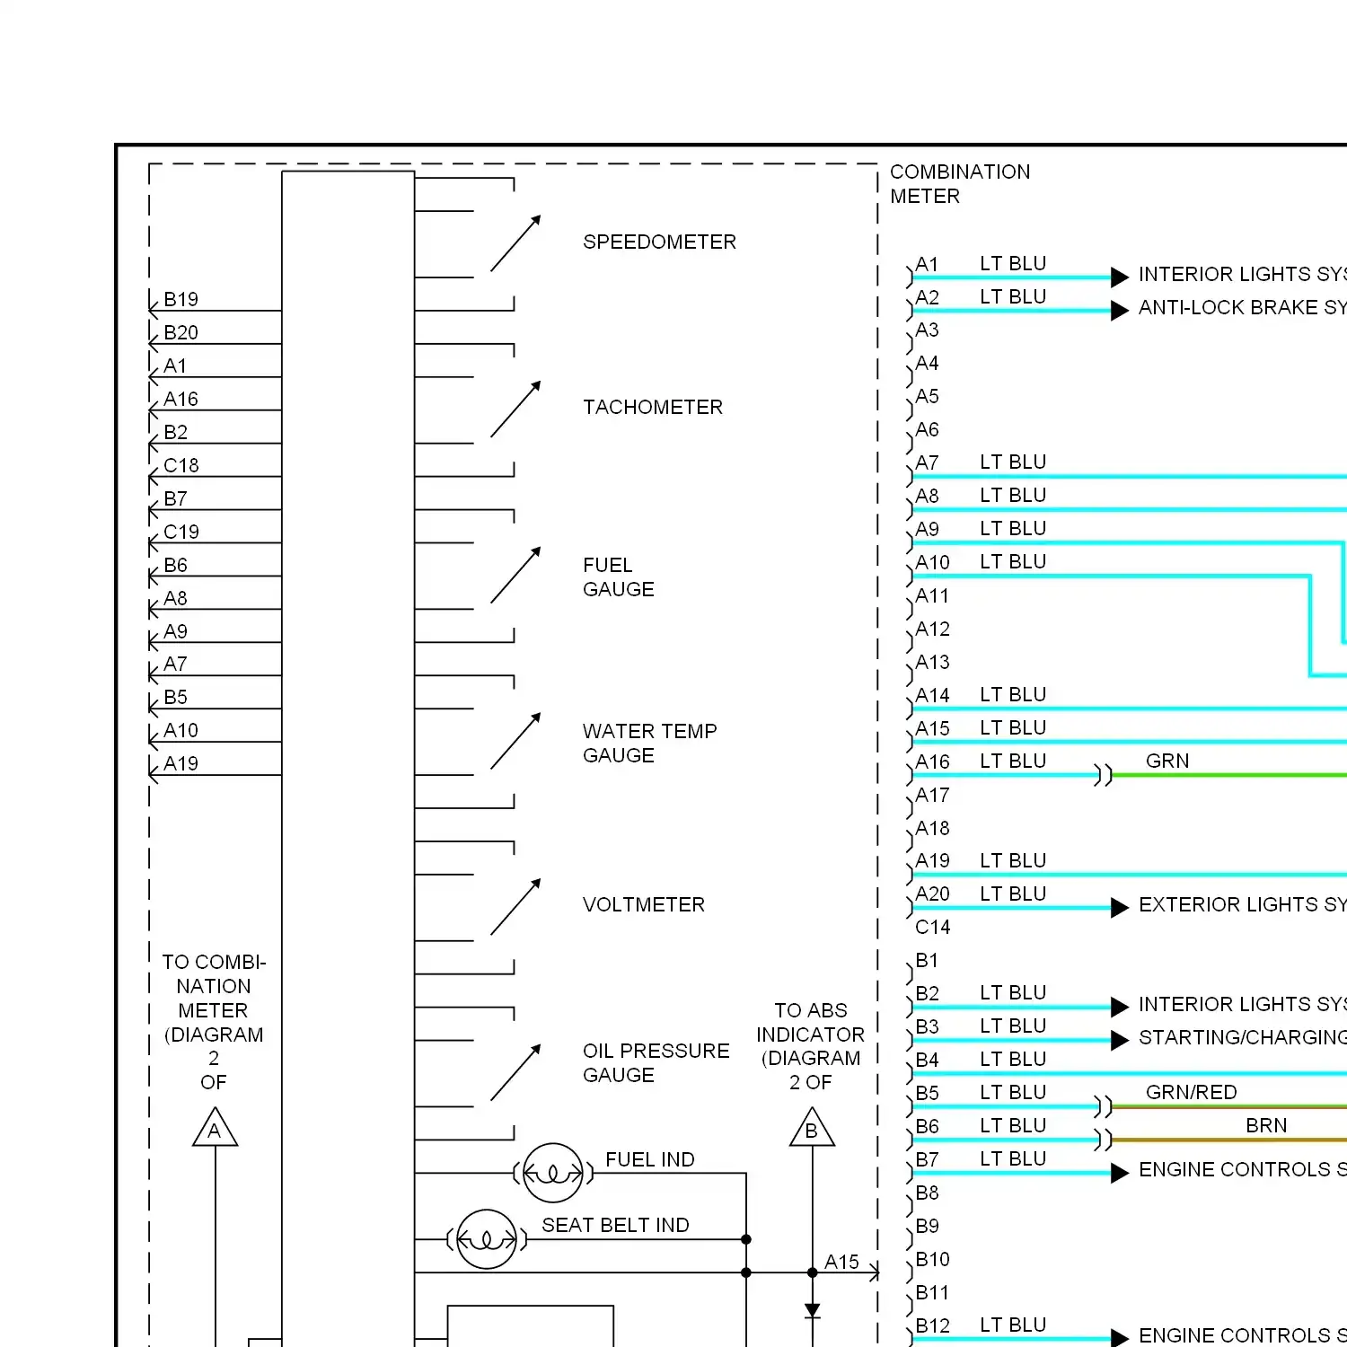This screenshot has height=1347, width=1347.
Task: Click the arrowhead ending the A2 wire
Action: pos(1120,311)
